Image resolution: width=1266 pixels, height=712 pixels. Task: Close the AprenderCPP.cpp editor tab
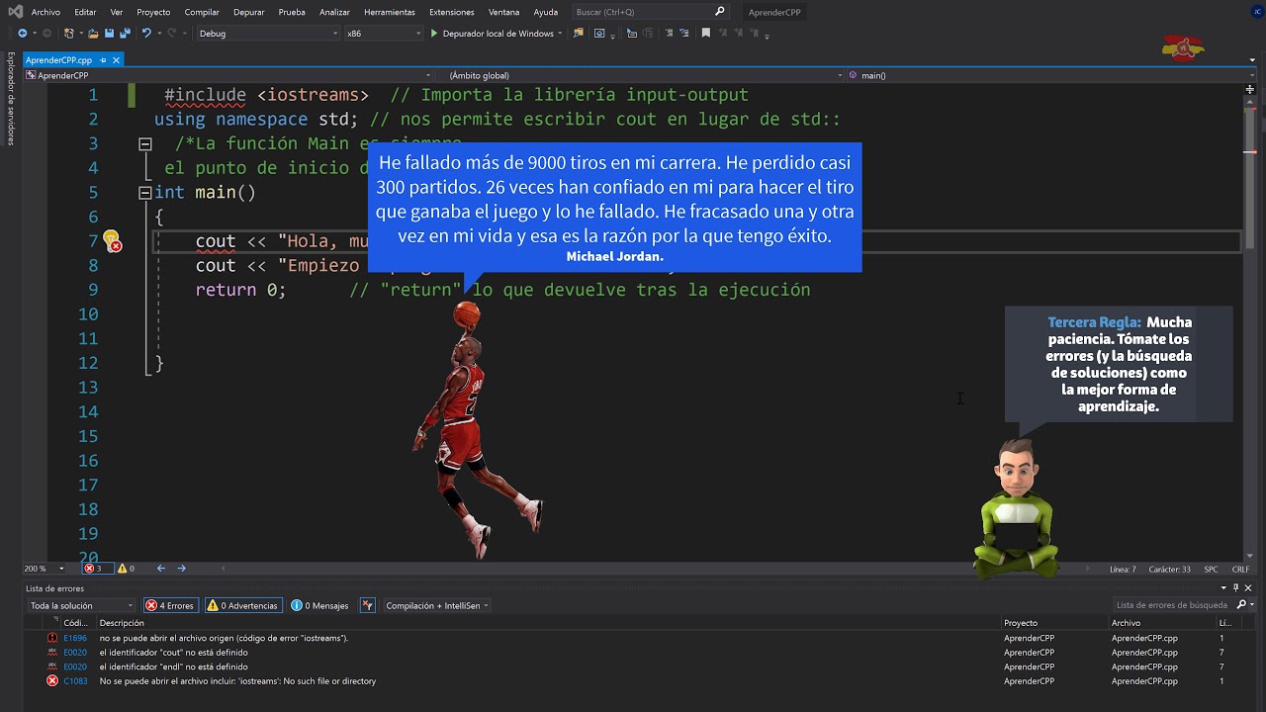coord(116,60)
